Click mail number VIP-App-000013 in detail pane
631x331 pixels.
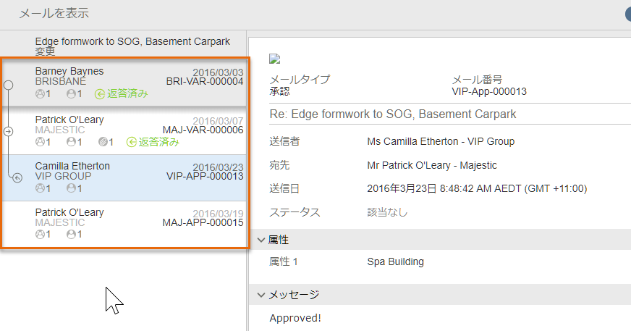(x=489, y=91)
